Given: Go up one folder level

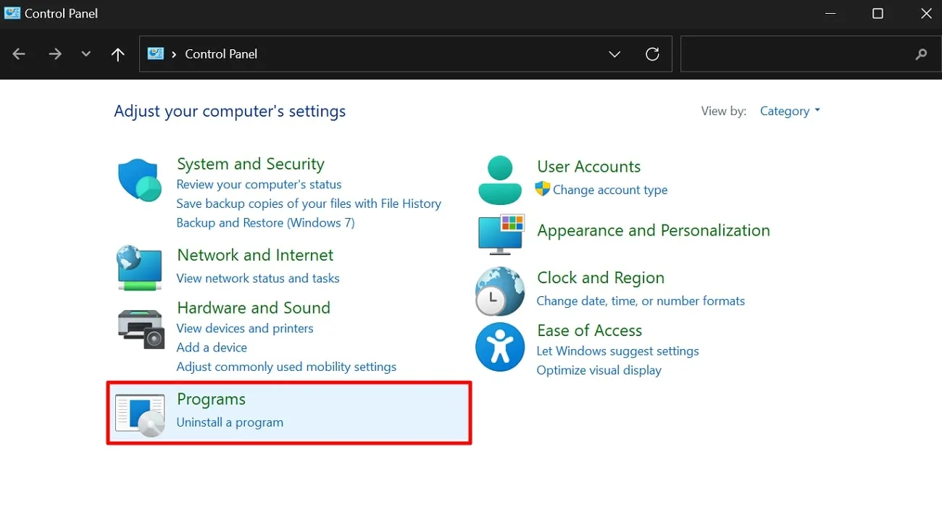Looking at the screenshot, I should (x=118, y=54).
